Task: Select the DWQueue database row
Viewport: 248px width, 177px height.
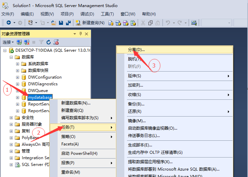Action: [38, 91]
